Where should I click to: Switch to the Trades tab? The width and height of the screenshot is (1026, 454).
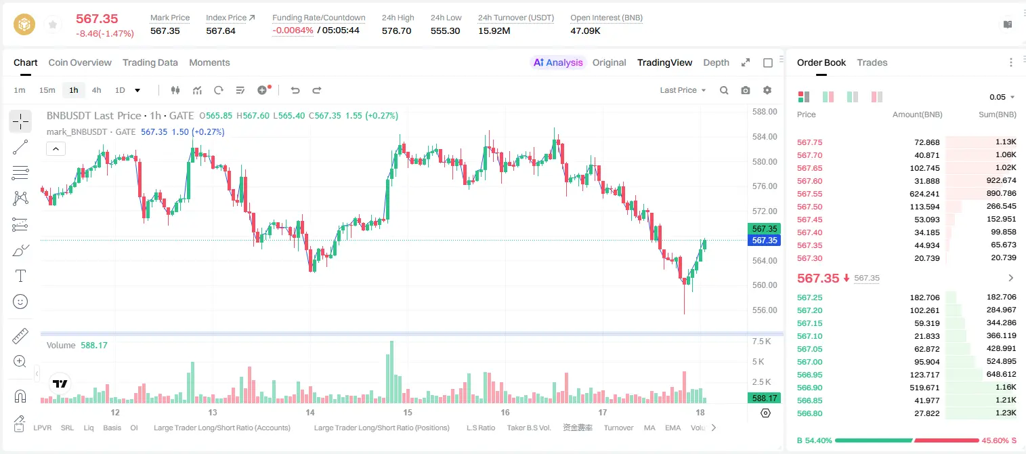click(872, 62)
